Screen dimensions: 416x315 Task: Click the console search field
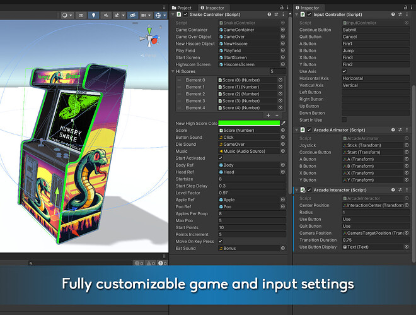(x=80, y=263)
